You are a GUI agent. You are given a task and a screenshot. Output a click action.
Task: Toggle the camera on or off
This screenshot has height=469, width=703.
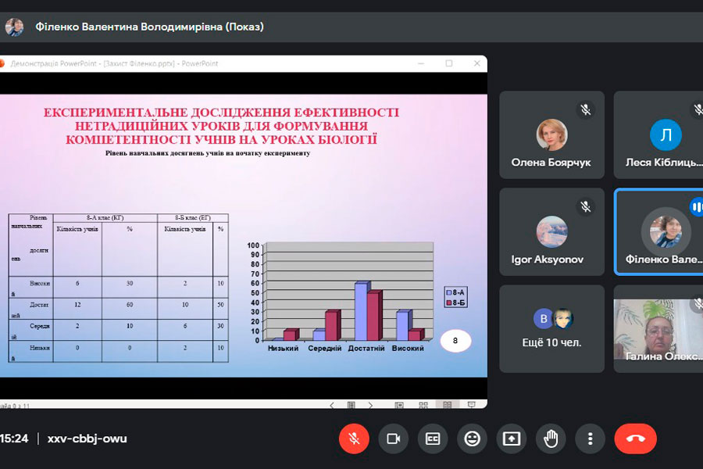point(394,439)
